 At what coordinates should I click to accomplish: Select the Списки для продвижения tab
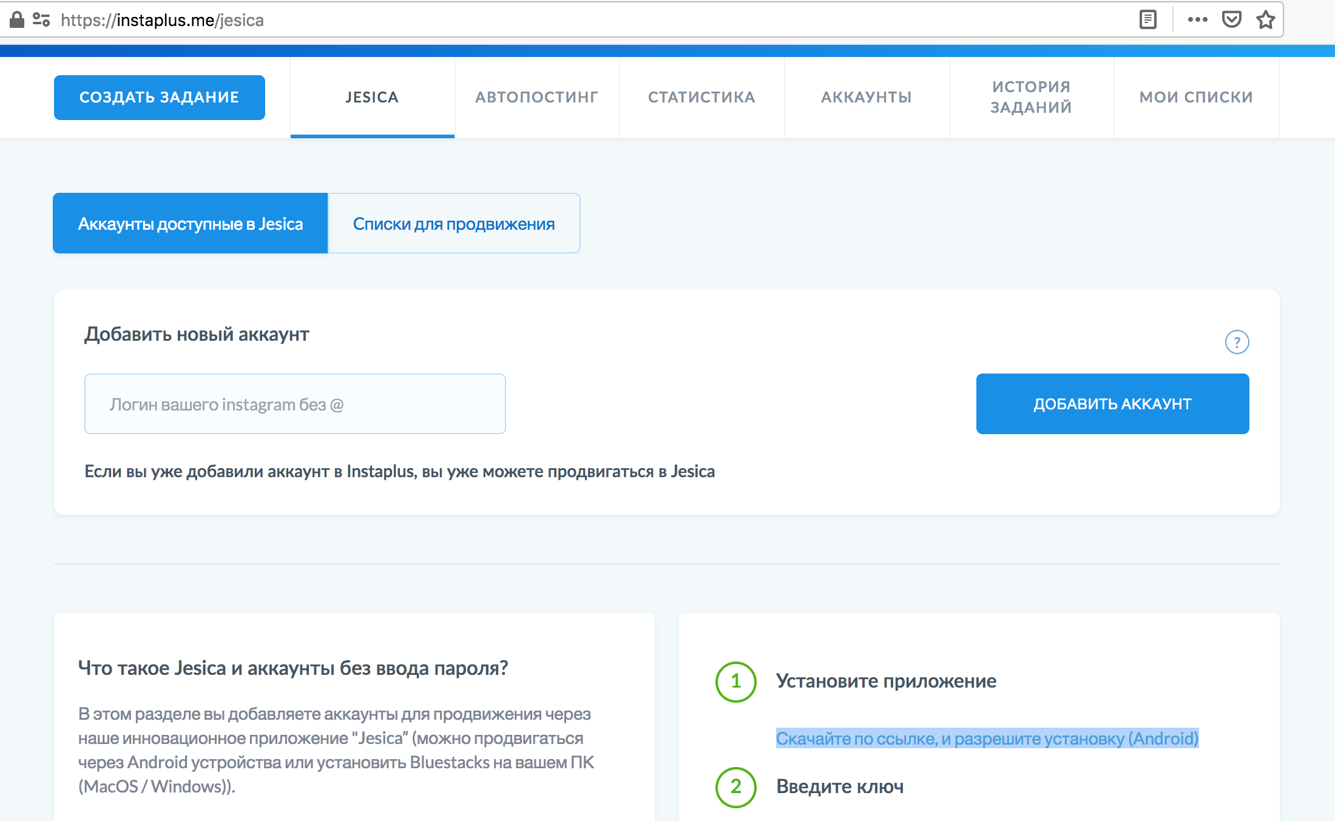pyautogui.click(x=454, y=224)
